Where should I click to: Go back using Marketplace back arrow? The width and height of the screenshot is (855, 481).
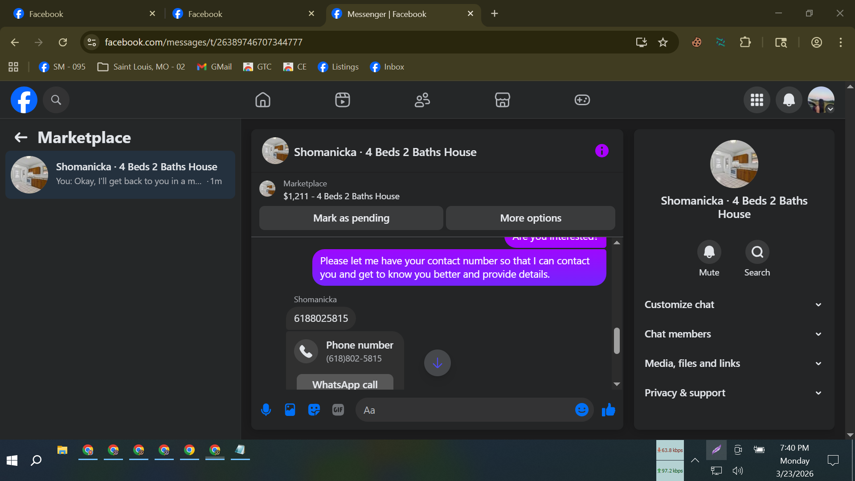click(21, 137)
